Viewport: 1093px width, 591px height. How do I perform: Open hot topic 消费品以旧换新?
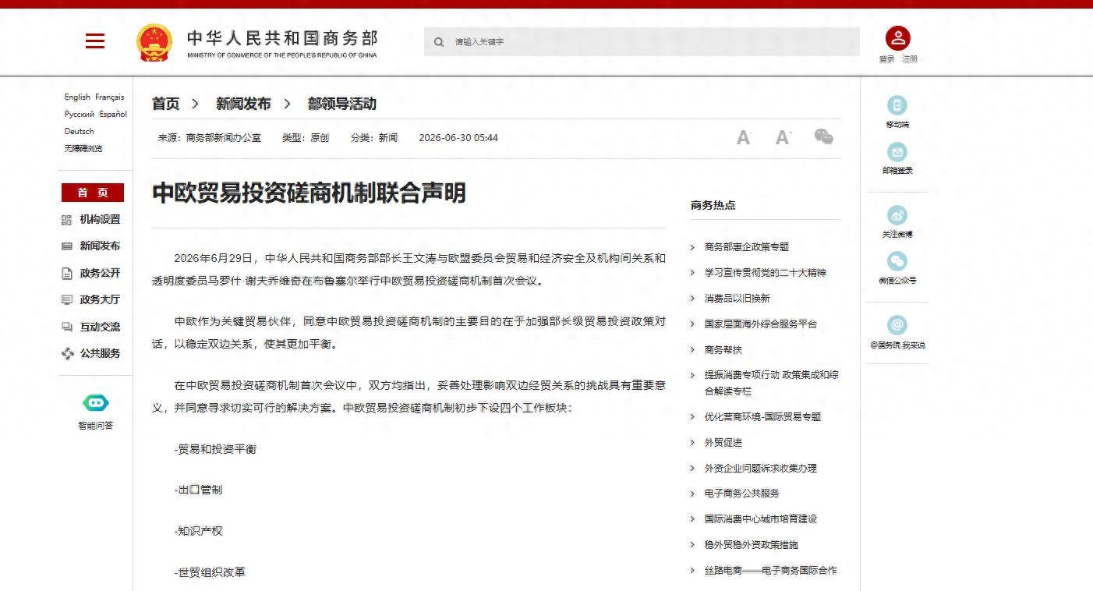tap(738, 299)
